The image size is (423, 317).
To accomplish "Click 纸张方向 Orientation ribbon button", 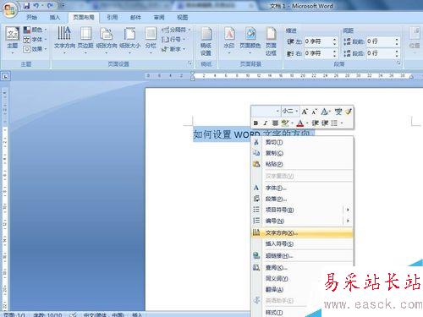I will point(107,40).
